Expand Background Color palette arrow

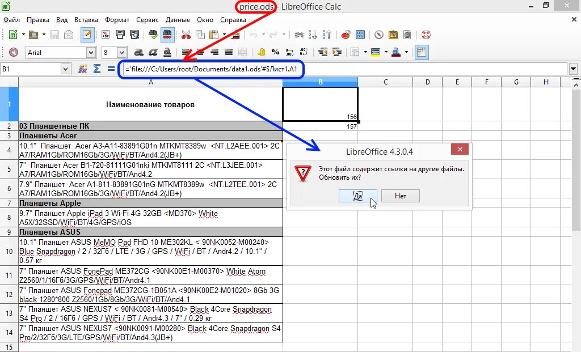click(386, 52)
